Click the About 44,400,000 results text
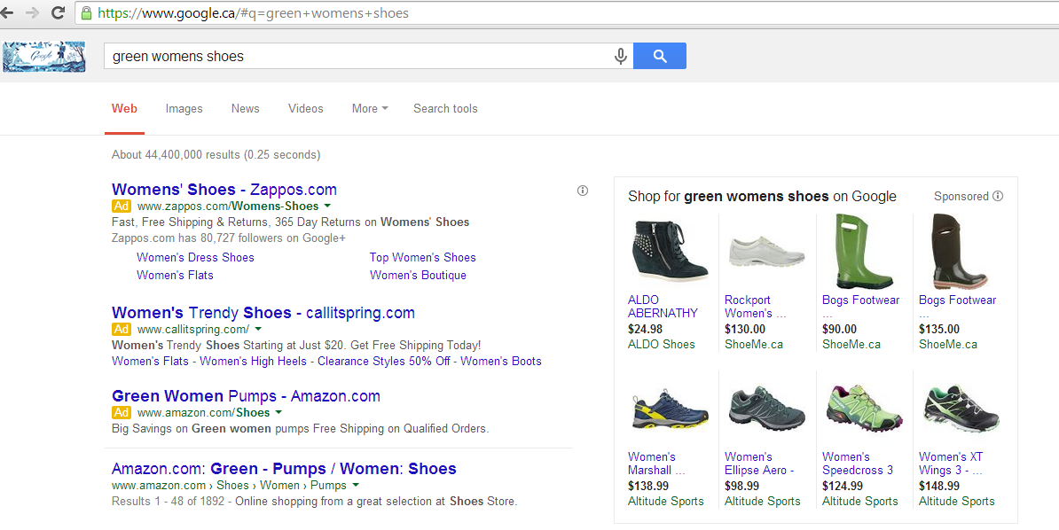Image resolution: width=1059 pixels, height=530 pixels. [216, 154]
